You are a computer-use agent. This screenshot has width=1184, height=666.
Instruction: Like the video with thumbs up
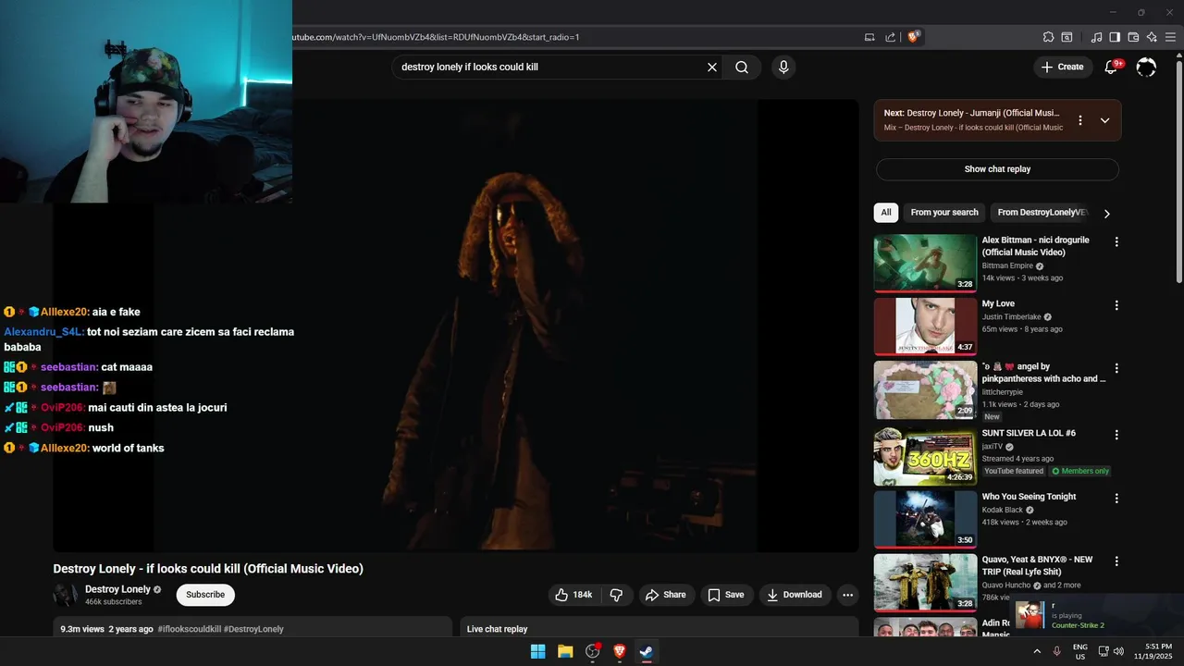[x=574, y=595]
